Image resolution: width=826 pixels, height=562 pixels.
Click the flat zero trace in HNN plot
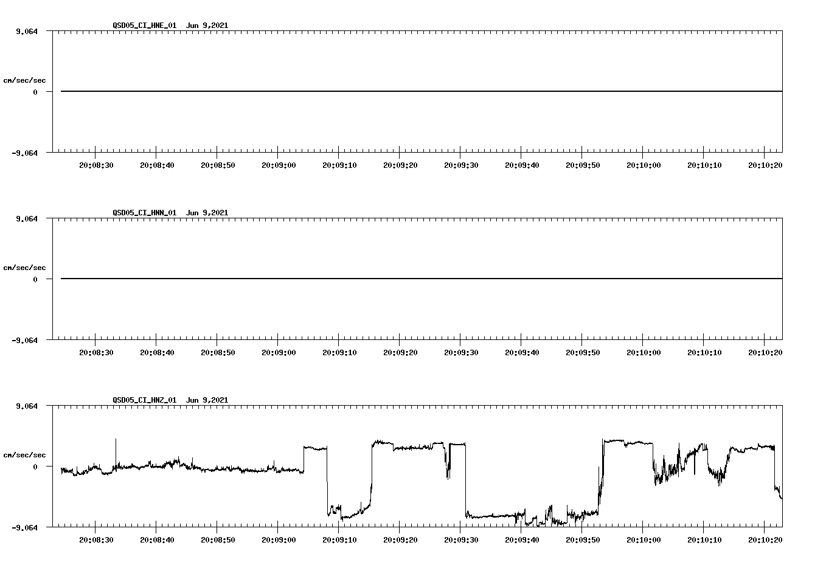coord(422,279)
